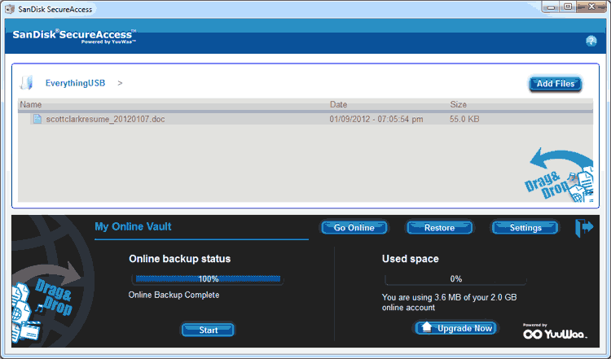Image resolution: width=611 pixels, height=359 pixels.
Task: Click the vault folder icon beside EverythingUSB
Action: pos(27,82)
